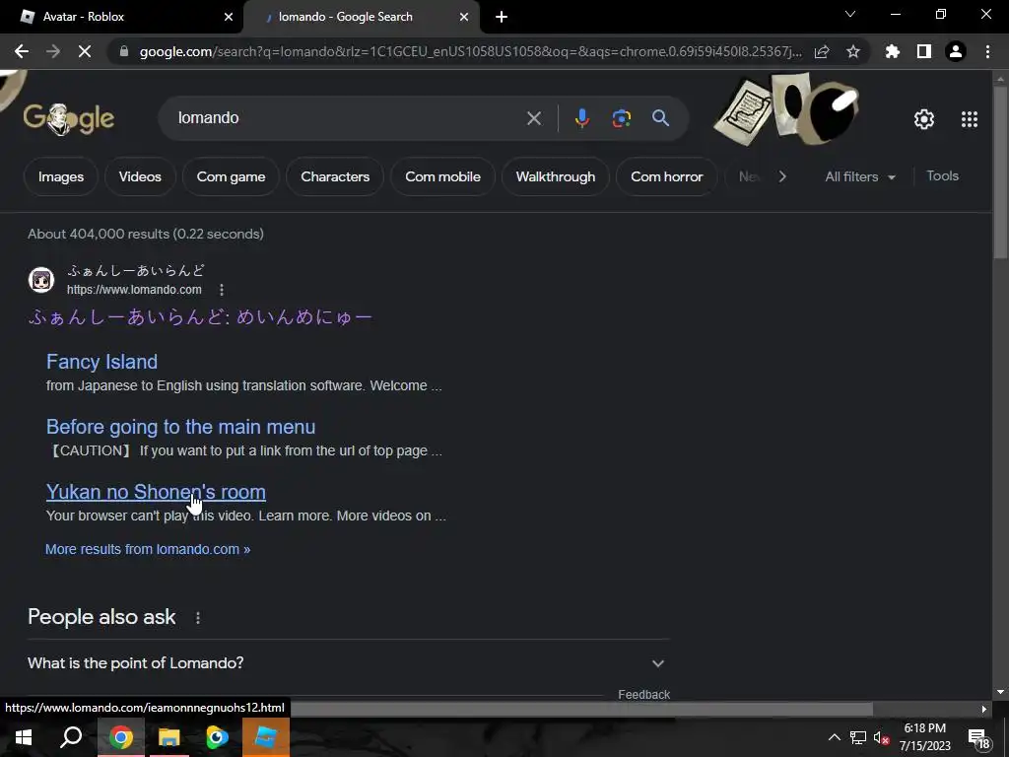This screenshot has width=1009, height=757.
Task: Start voice search with the microphone
Action: click(x=582, y=118)
